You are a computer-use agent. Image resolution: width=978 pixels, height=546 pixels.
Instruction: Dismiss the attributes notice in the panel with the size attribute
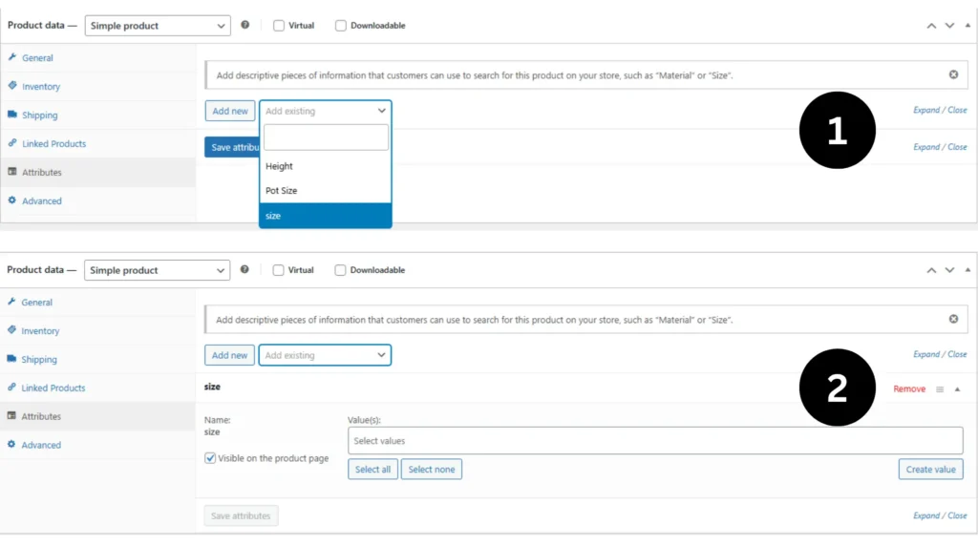pos(954,319)
